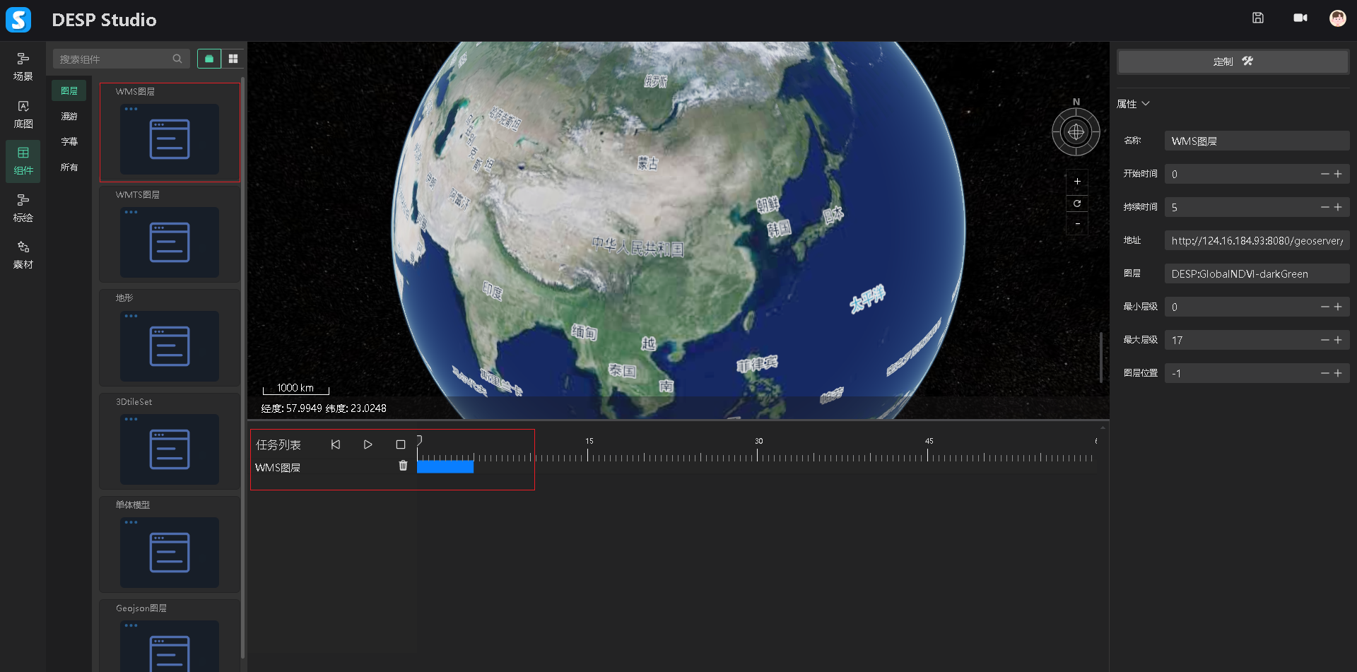Switch to grid view toggle
The width and height of the screenshot is (1357, 672).
click(233, 59)
